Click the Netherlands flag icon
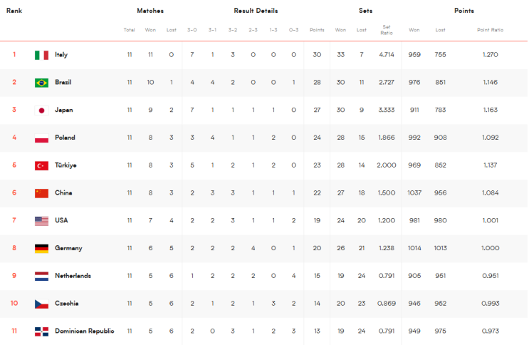 coord(41,276)
